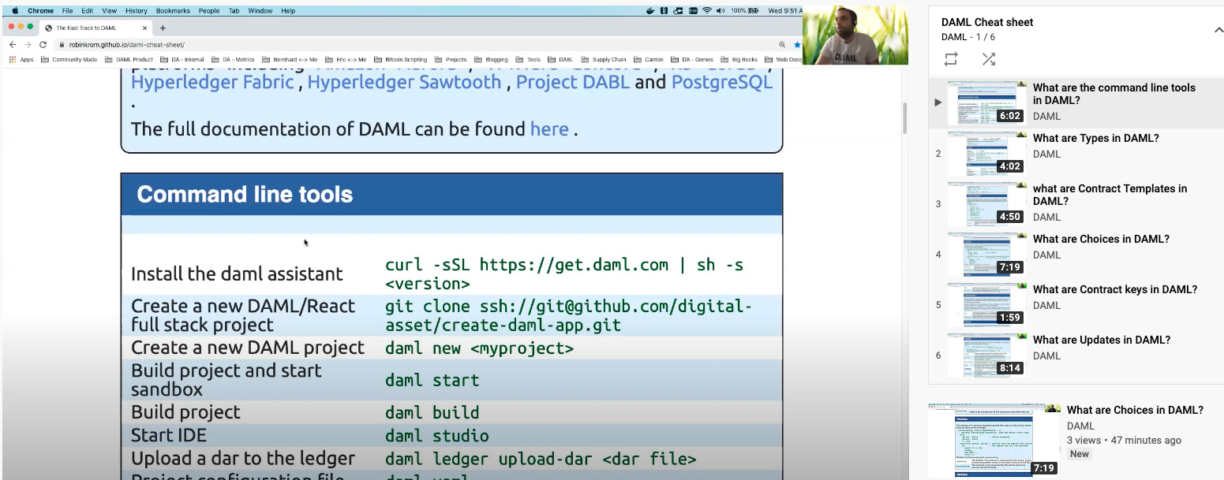This screenshot has height=480, width=1224.
Task: Open the People menu
Action: pos(209,11)
